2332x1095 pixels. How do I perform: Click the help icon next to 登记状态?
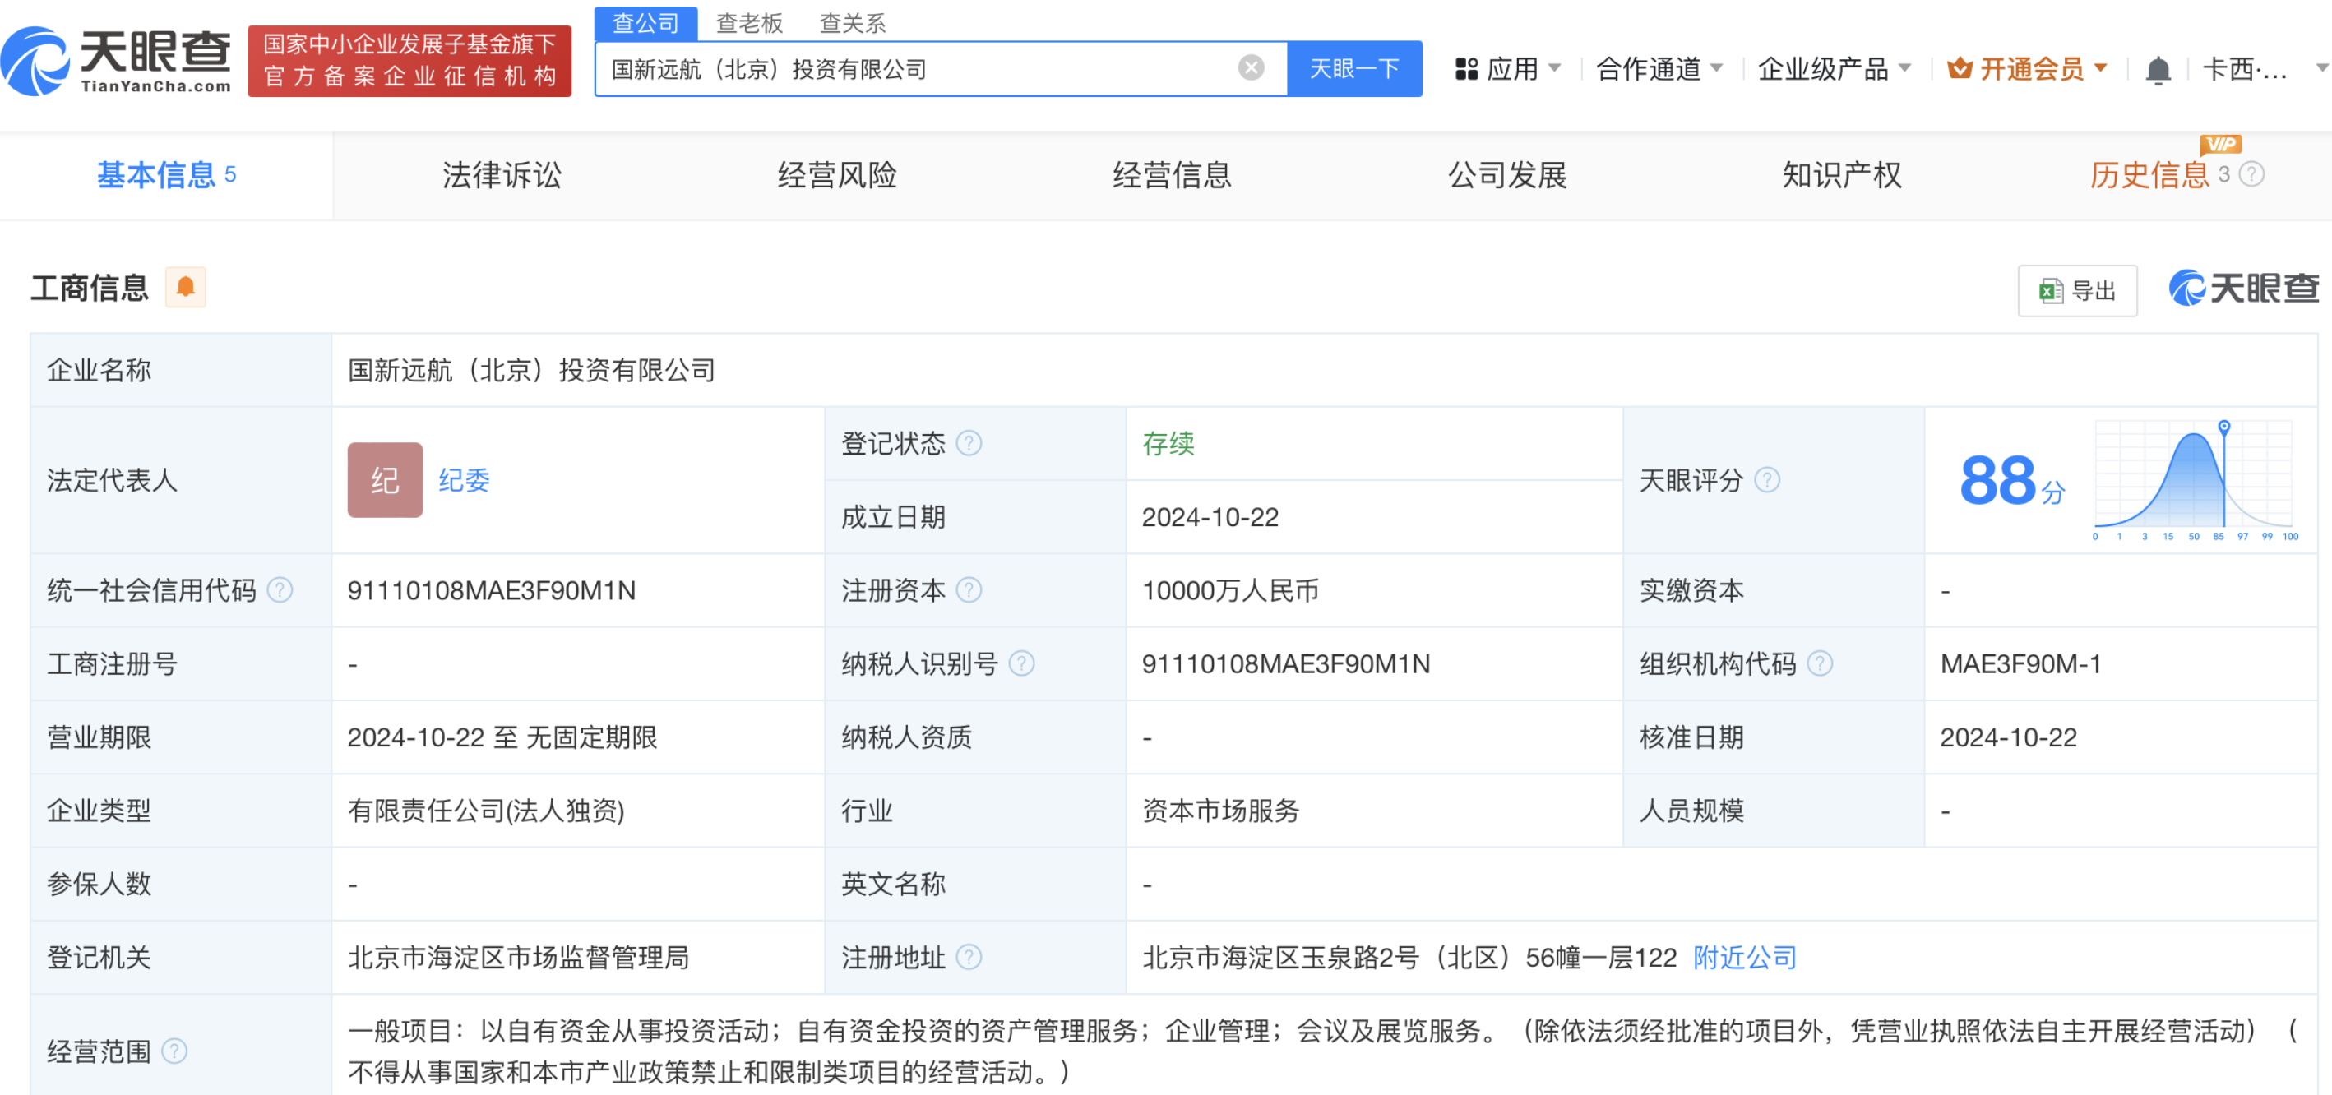[x=969, y=443]
